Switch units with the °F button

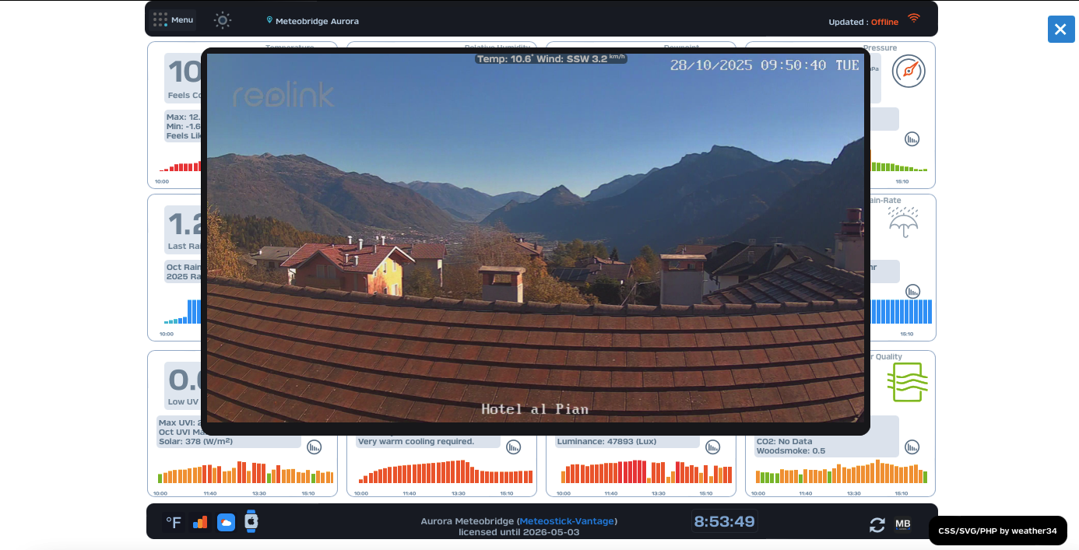tap(174, 523)
